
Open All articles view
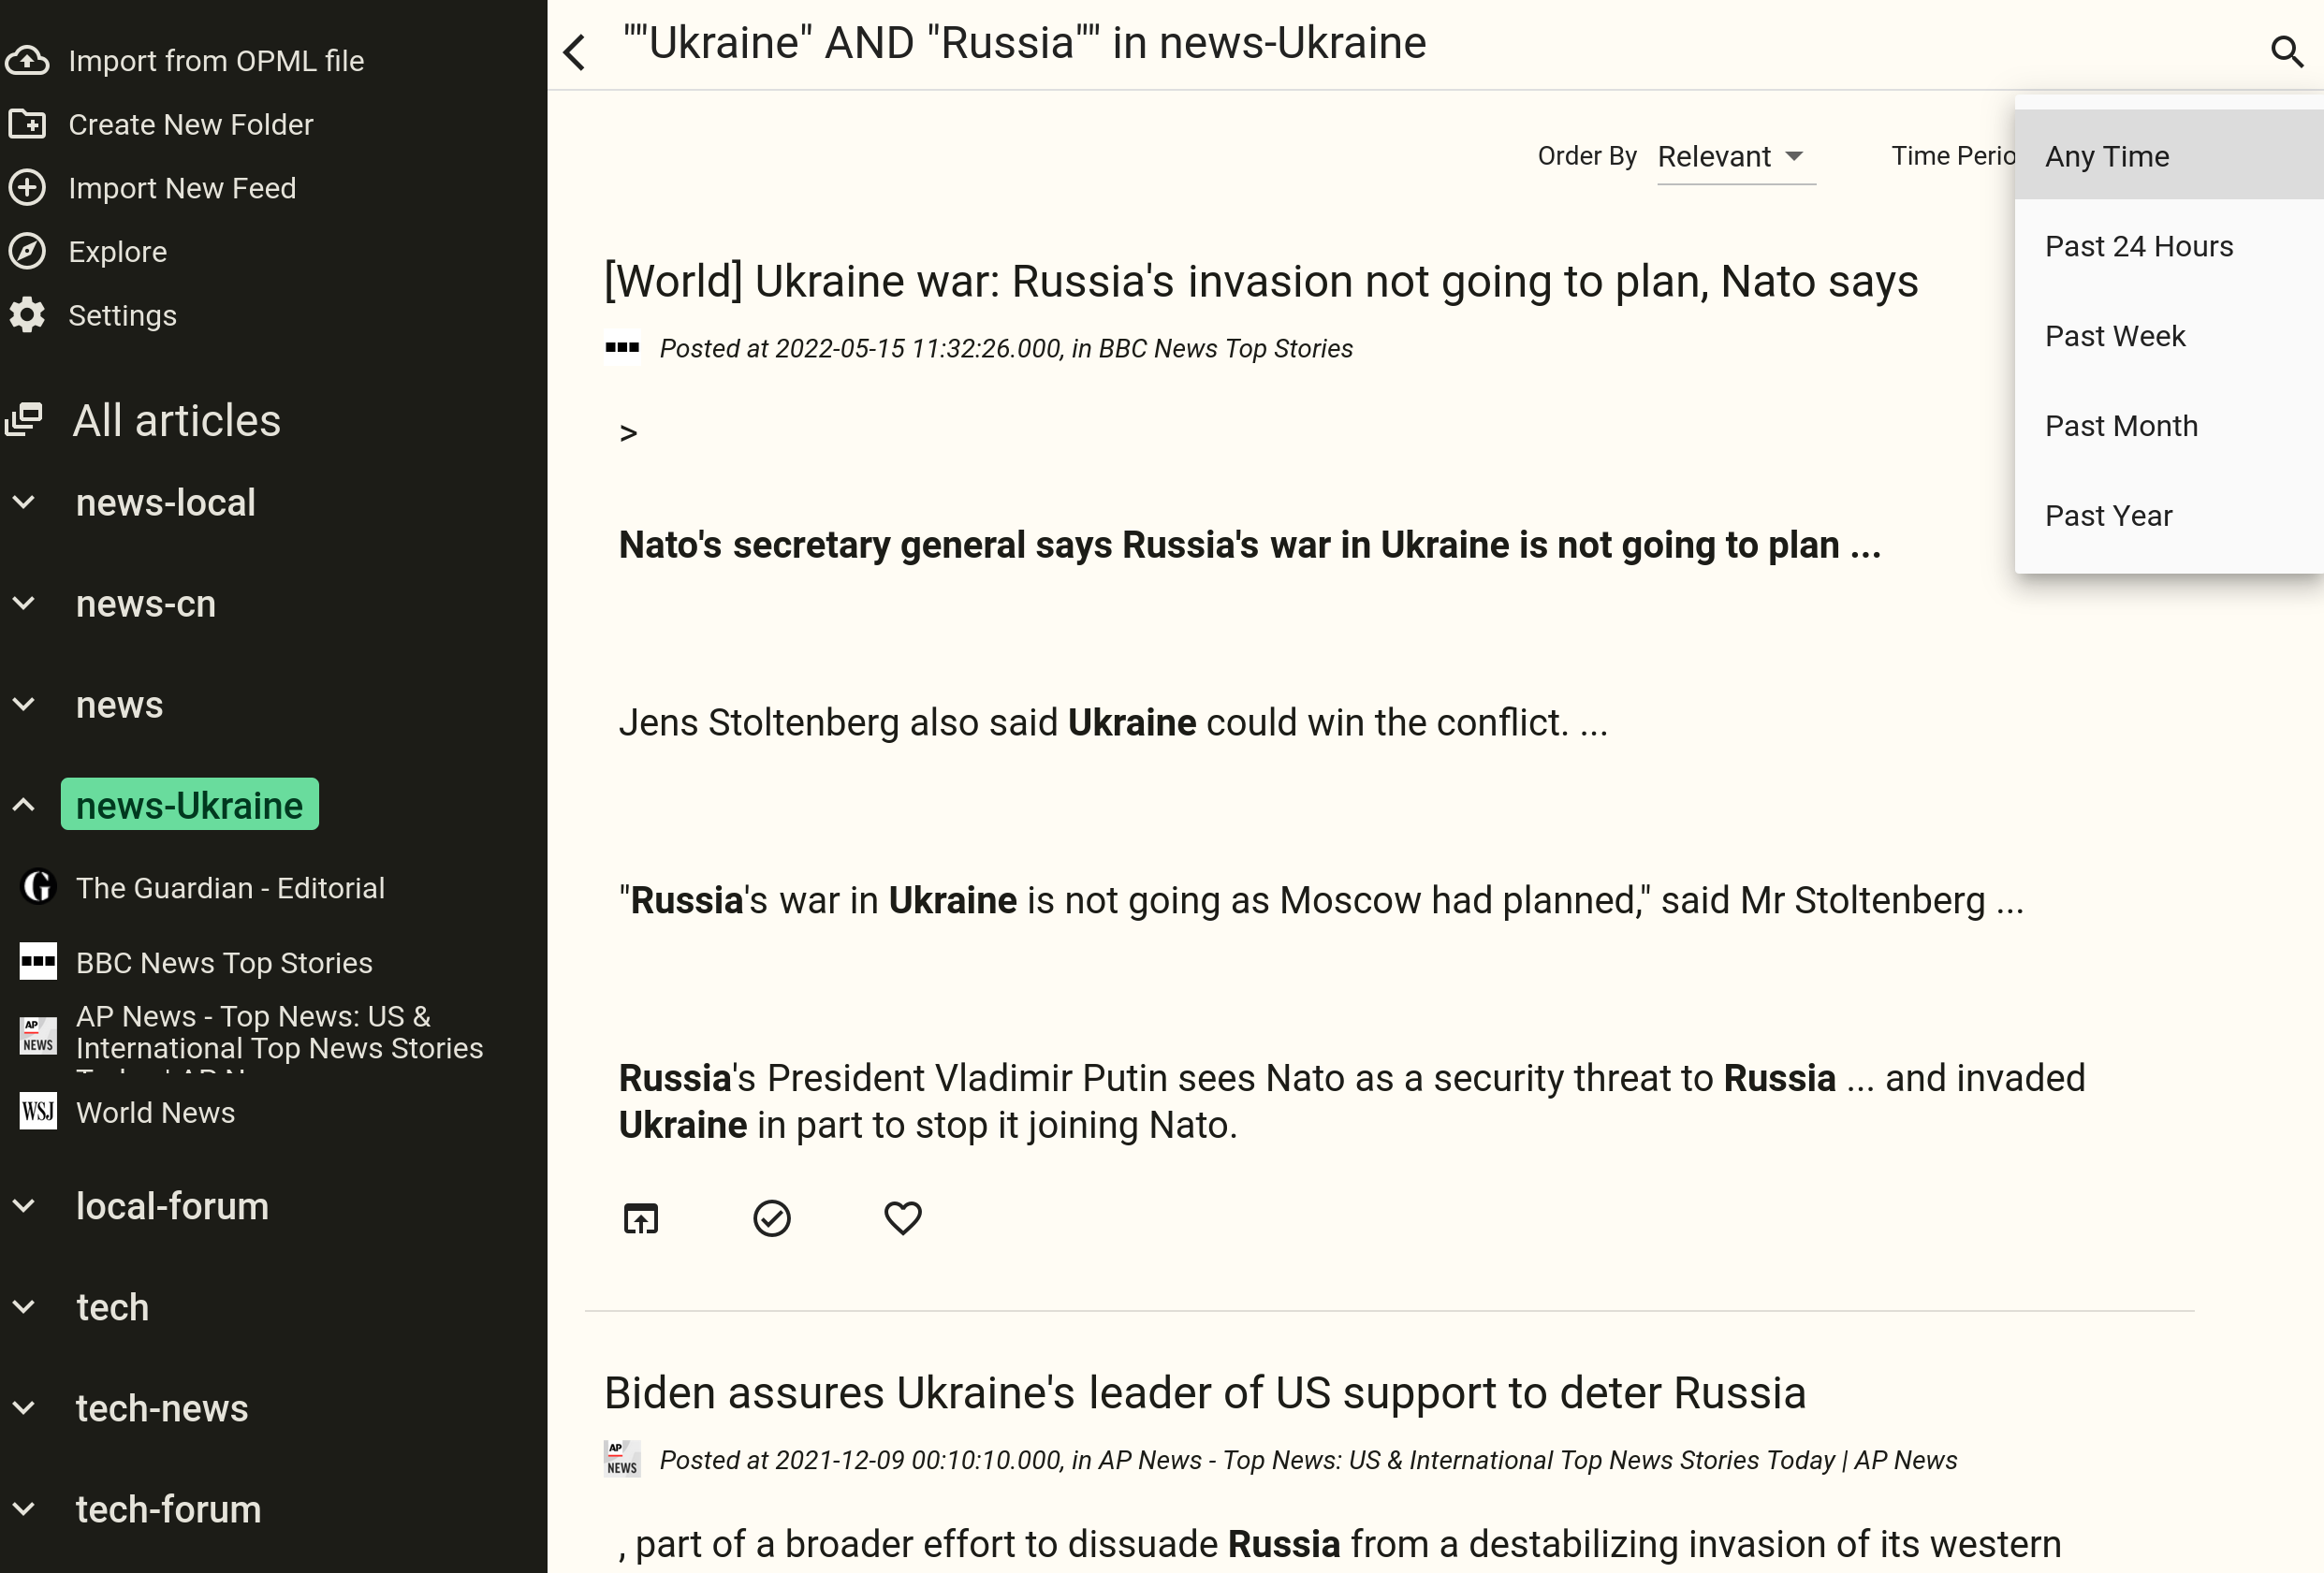pos(176,421)
